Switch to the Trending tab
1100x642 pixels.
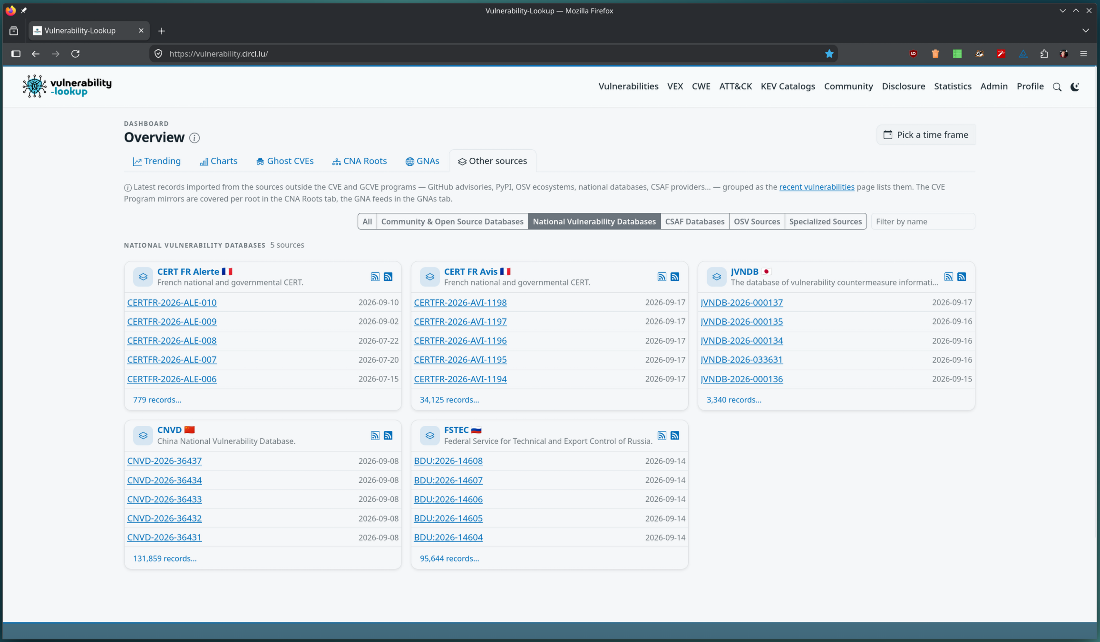(156, 161)
